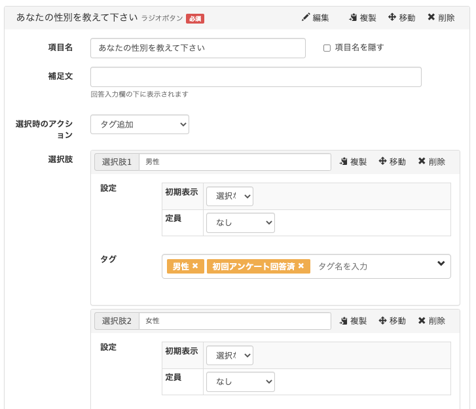This screenshot has height=409, width=476.
Task: Click the 移動 text in question header
Action: (x=407, y=18)
